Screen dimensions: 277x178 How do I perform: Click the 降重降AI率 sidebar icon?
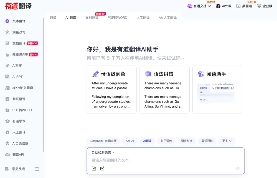click(x=7, y=54)
